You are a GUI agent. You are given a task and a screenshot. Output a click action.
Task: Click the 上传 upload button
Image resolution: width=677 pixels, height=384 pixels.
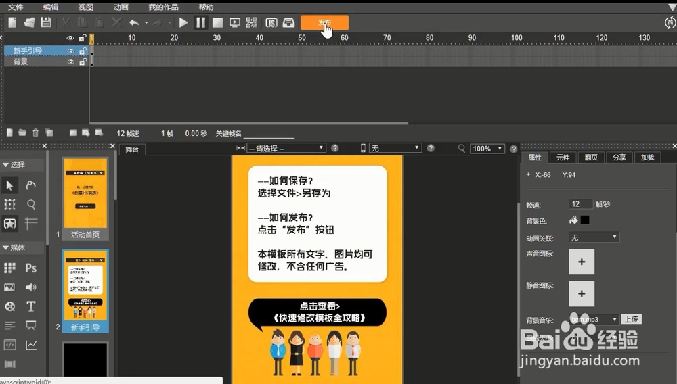[x=631, y=319]
